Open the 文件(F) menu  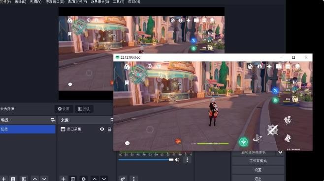[x=5, y=1]
